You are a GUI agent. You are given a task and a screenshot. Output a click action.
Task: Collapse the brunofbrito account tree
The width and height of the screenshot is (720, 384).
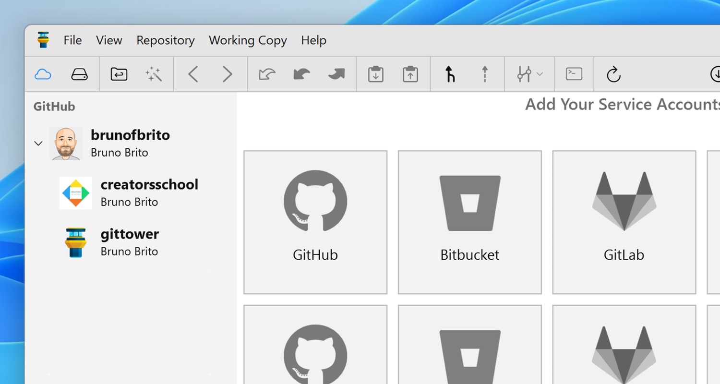pyautogui.click(x=38, y=143)
